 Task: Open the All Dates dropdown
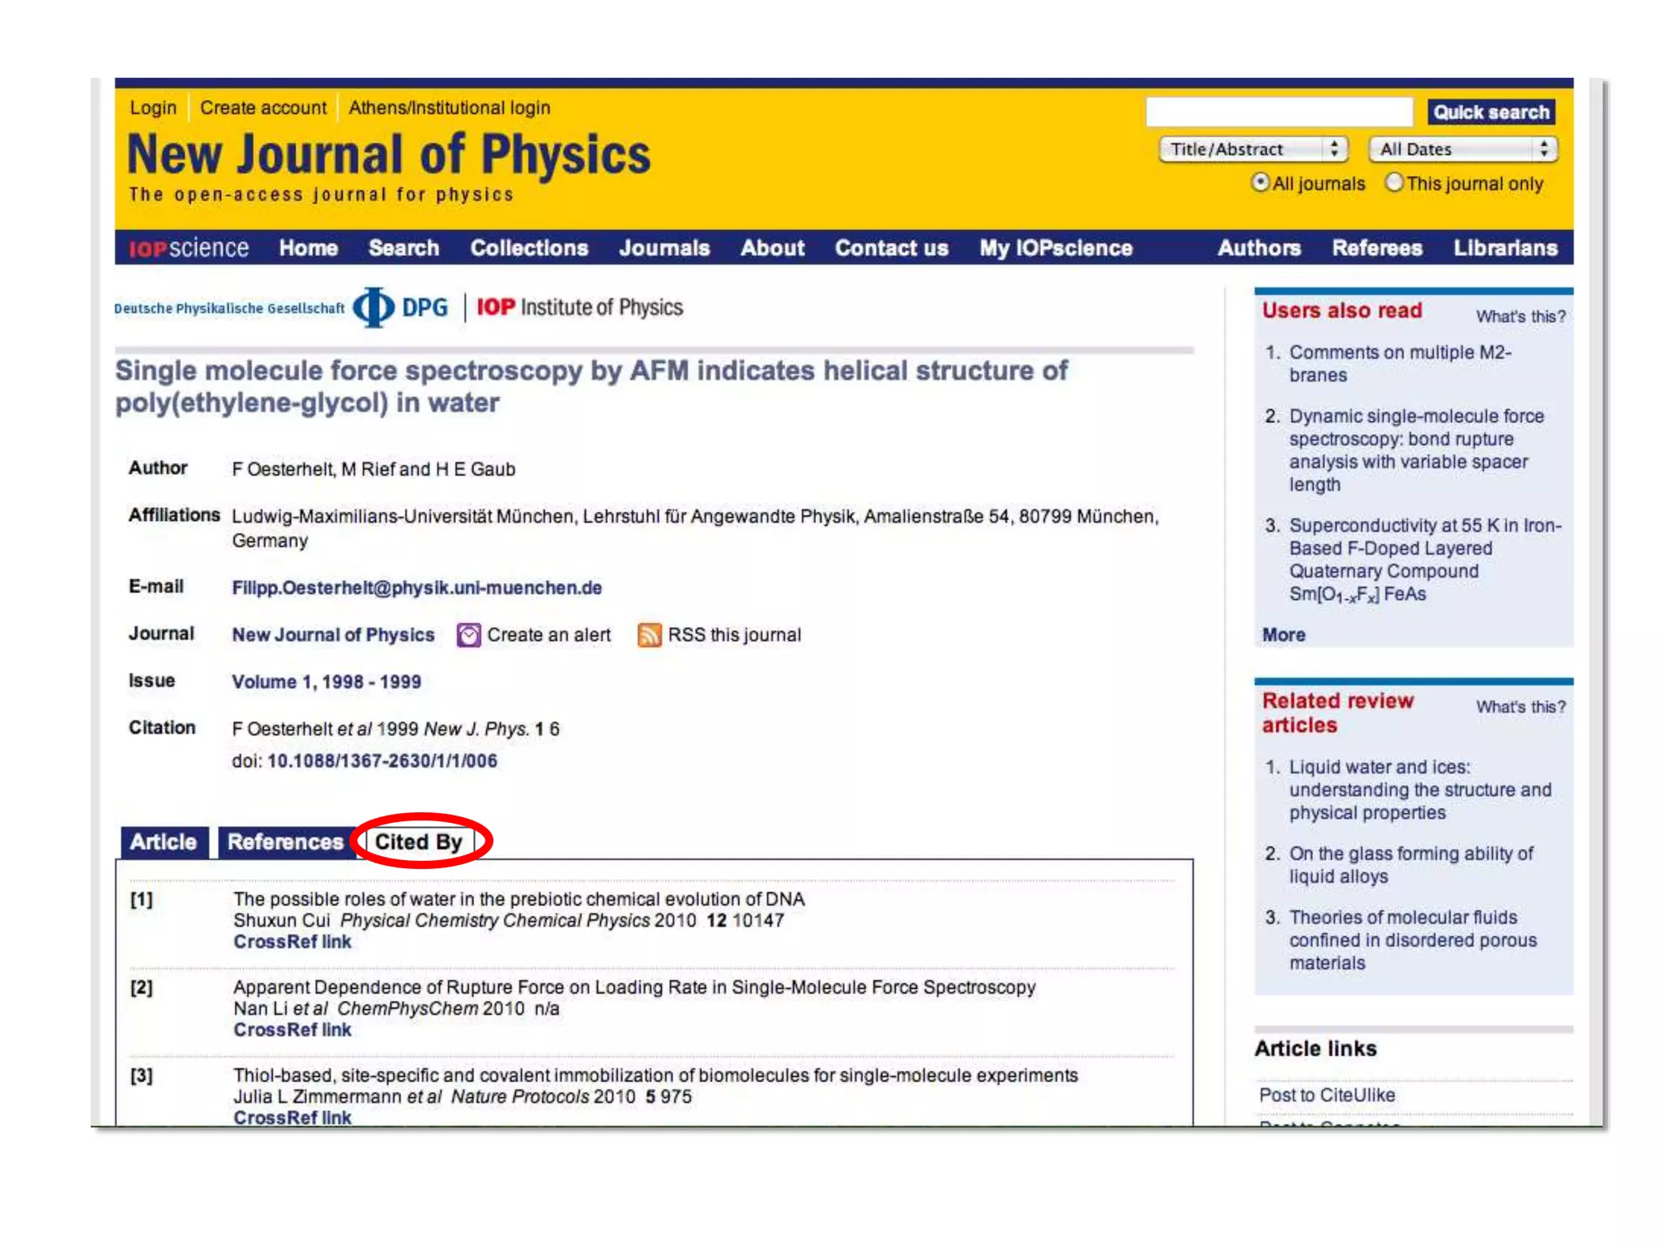tap(1462, 149)
